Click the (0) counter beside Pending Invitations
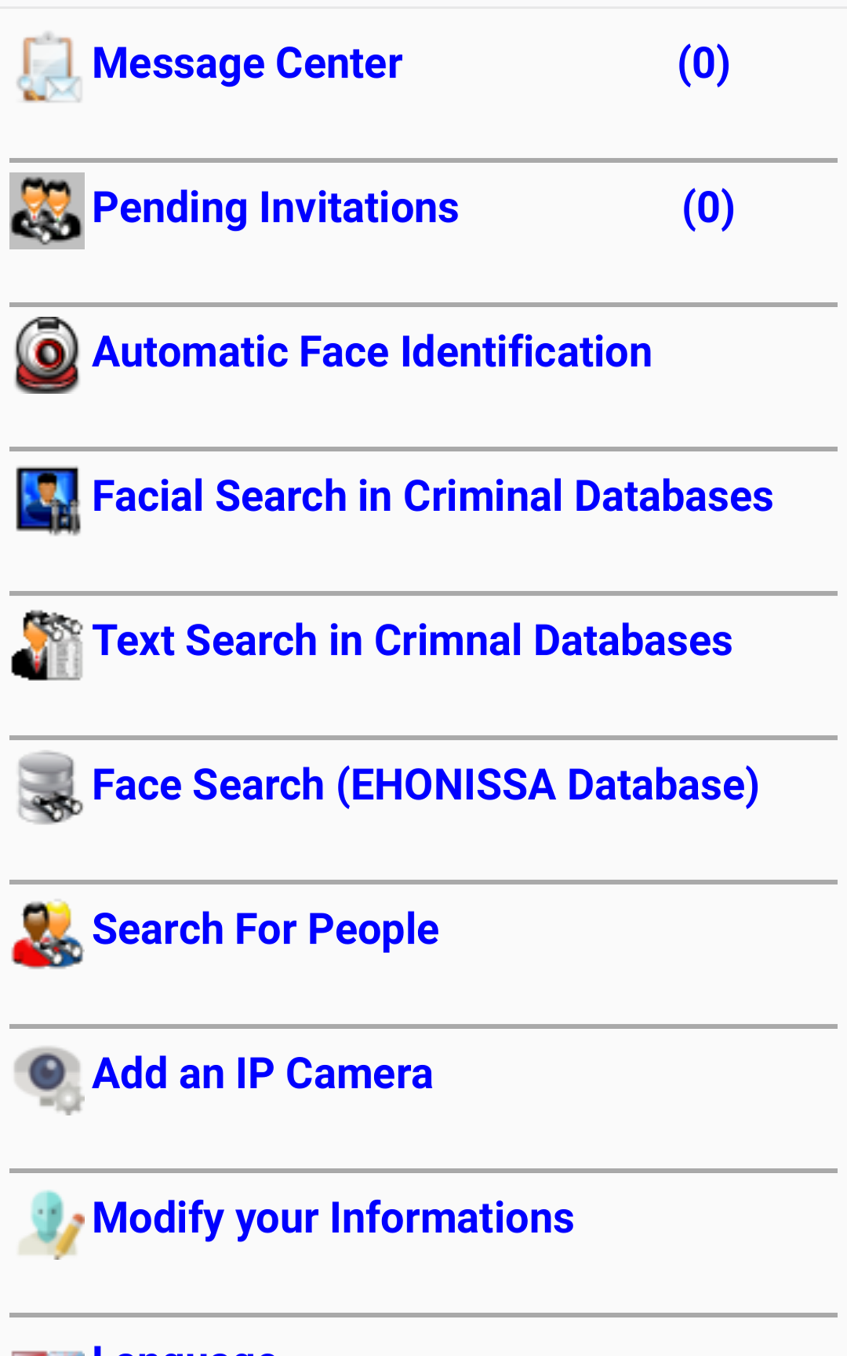The height and width of the screenshot is (1356, 847). coord(709,209)
